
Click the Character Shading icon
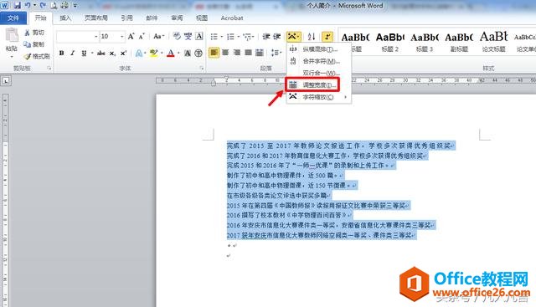coord(188,54)
